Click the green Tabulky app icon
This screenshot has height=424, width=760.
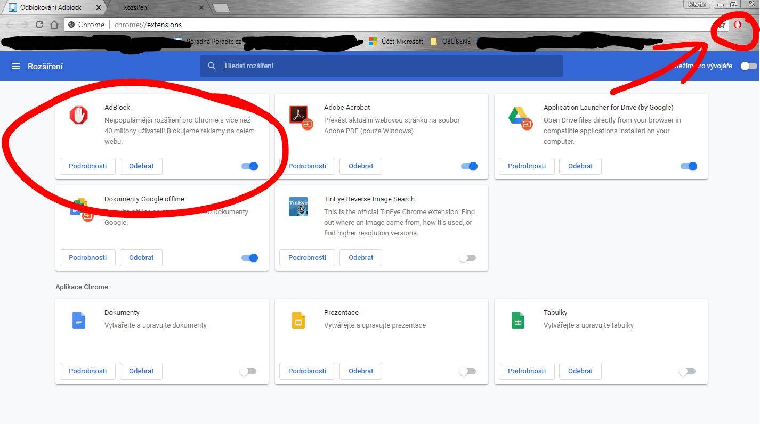click(518, 320)
